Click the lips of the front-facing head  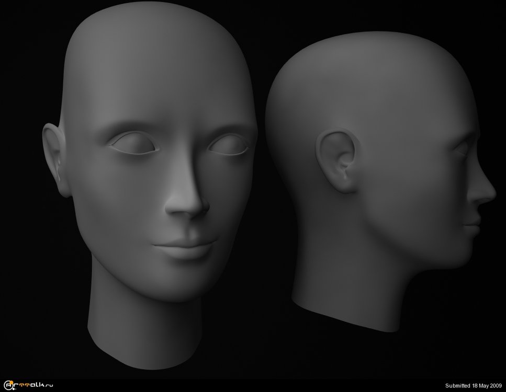coord(185,246)
